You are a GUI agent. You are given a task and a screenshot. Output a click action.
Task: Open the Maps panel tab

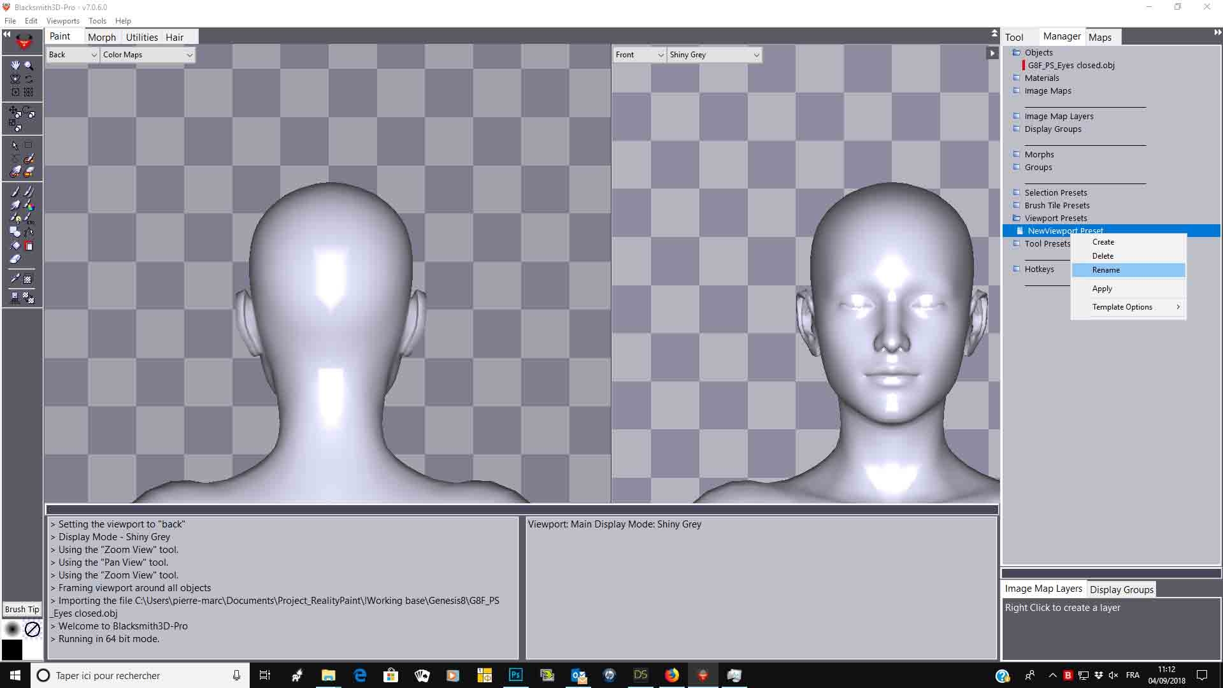(1100, 37)
